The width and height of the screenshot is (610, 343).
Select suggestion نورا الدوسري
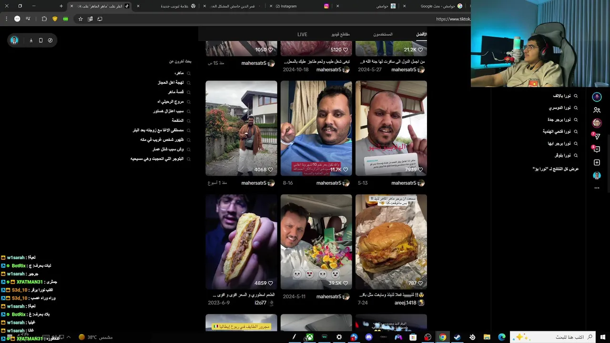(560, 108)
